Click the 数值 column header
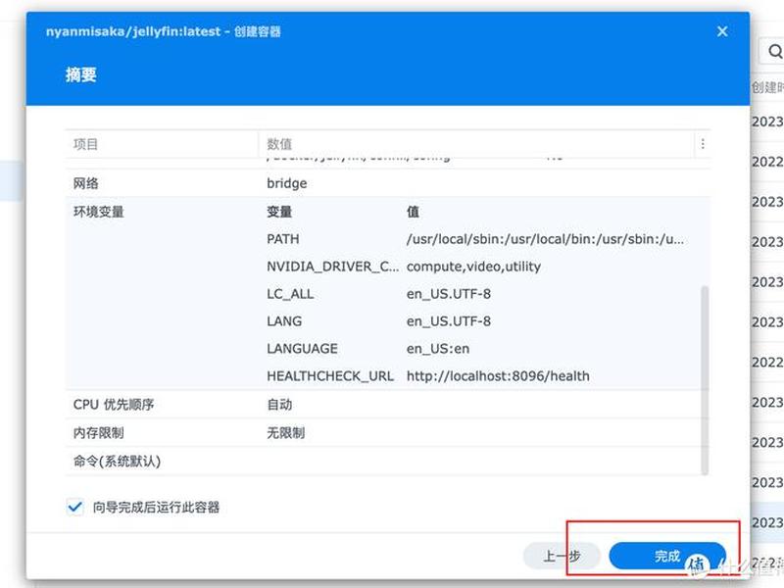This screenshot has height=588, width=784. pos(476,144)
